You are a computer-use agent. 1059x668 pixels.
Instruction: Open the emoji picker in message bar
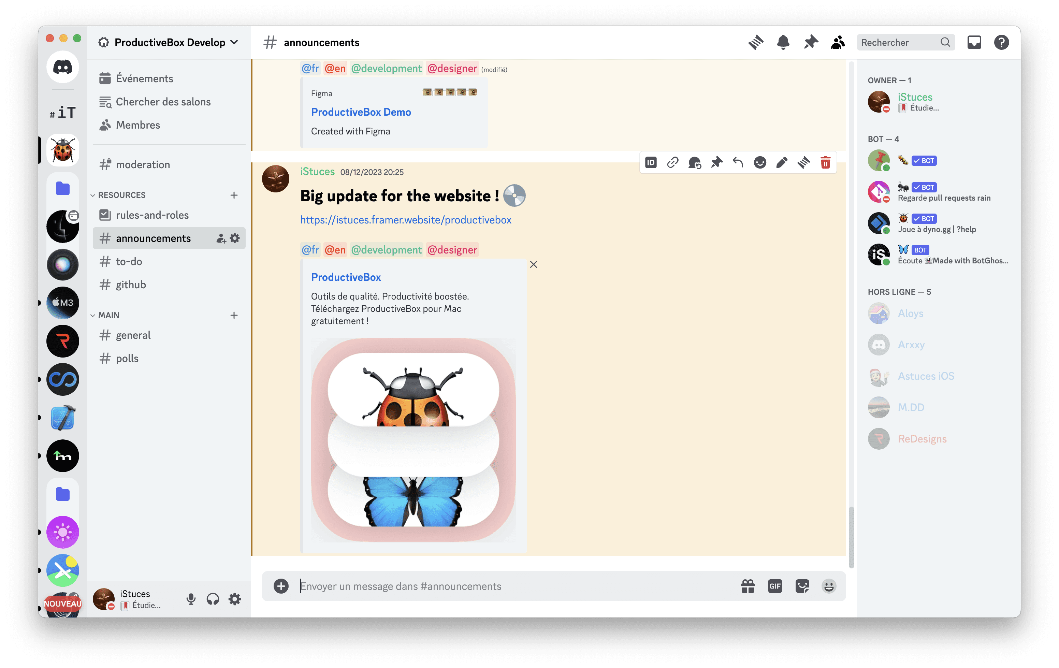pos(829,586)
